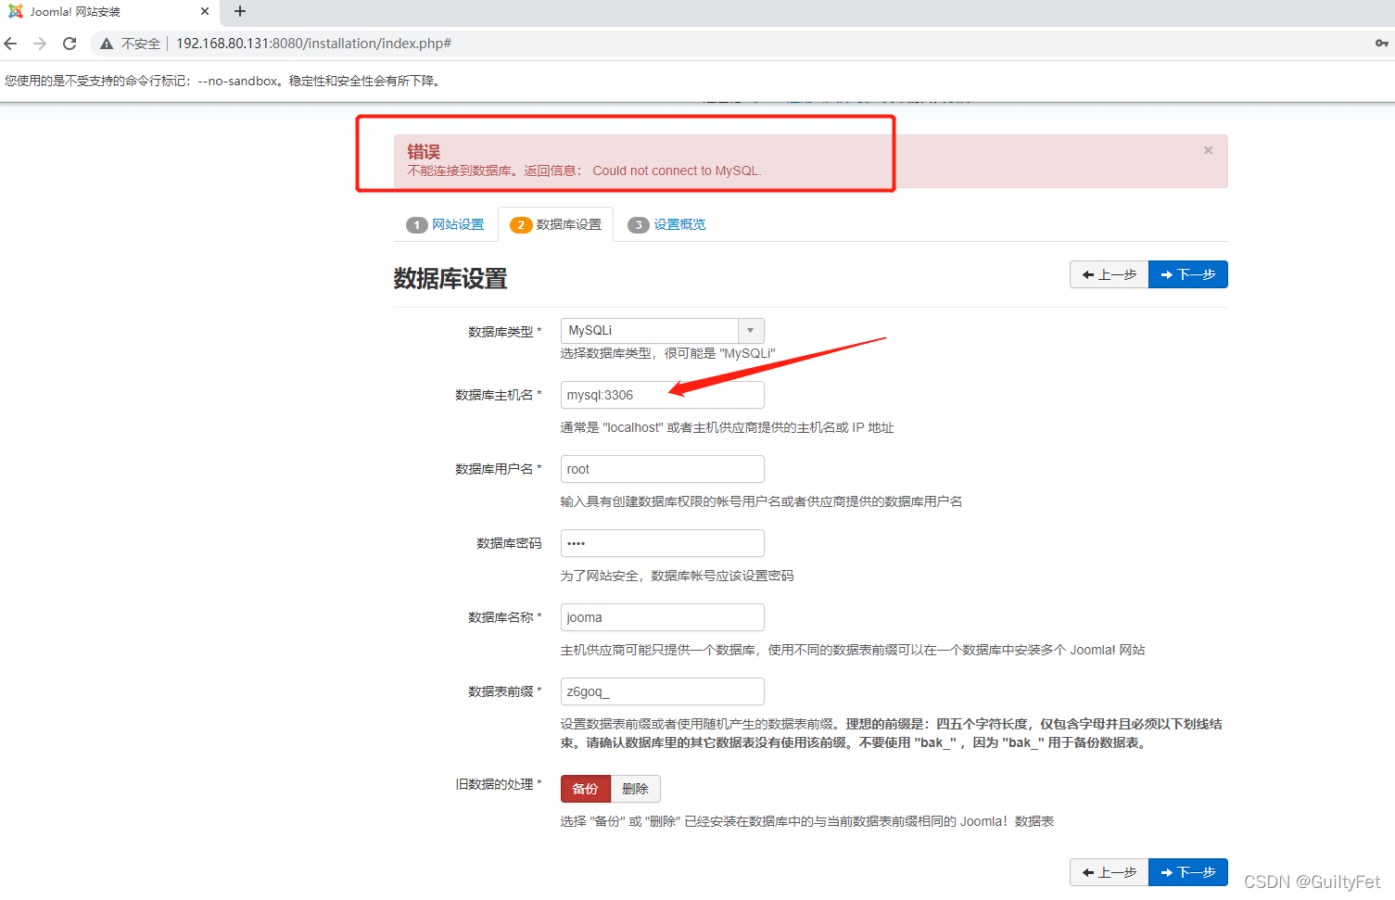Click the 数据库用户名 label
Image resolution: width=1395 pixels, height=900 pixels.
pyautogui.click(x=498, y=469)
